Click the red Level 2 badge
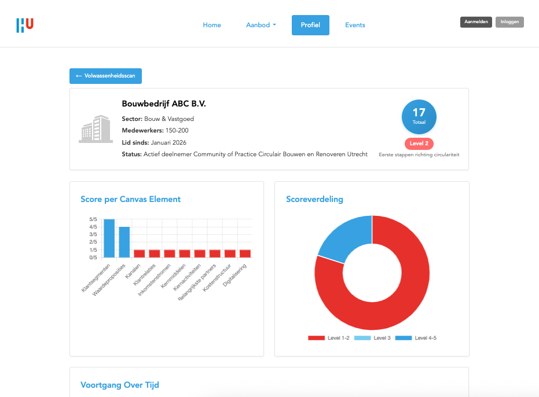This screenshot has height=397, width=539. tap(419, 144)
